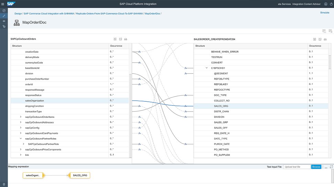The height and width of the screenshot is (187, 334).
Task: Select the transactionType row
Action: (x=70, y=112)
